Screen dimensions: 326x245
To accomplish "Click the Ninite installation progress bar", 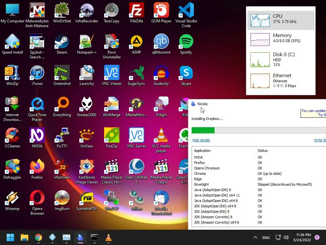I will [259, 130].
